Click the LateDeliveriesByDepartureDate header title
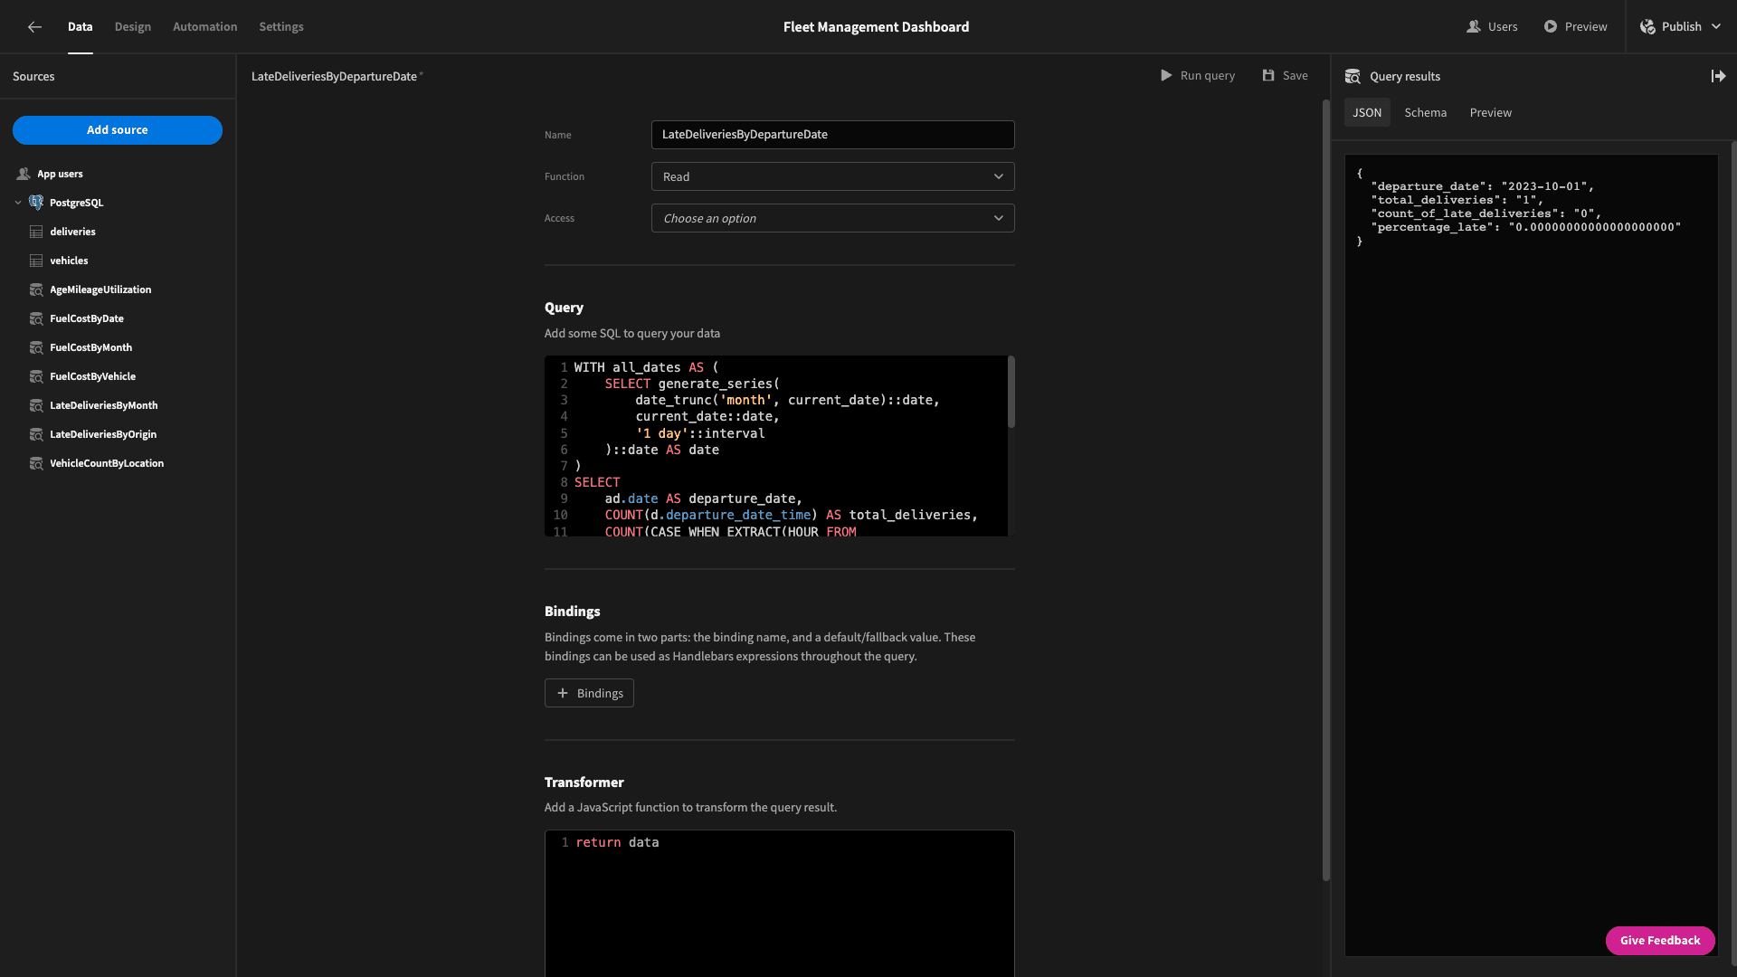 (x=334, y=76)
